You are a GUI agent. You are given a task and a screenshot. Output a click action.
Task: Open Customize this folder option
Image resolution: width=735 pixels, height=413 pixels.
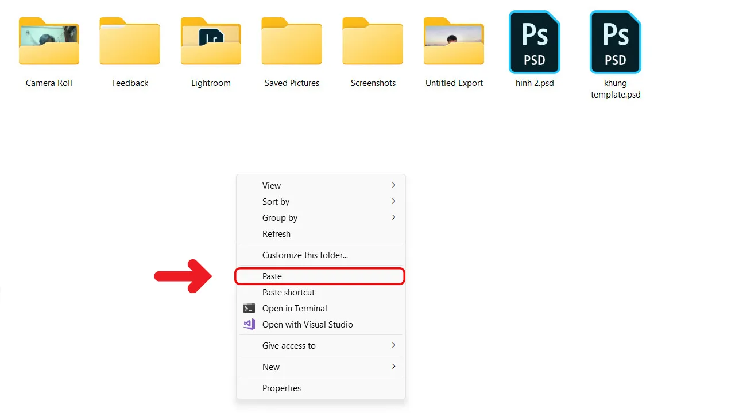tap(305, 255)
